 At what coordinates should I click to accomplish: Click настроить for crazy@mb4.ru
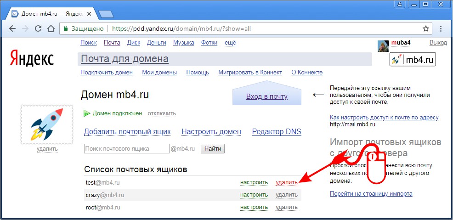point(254,195)
